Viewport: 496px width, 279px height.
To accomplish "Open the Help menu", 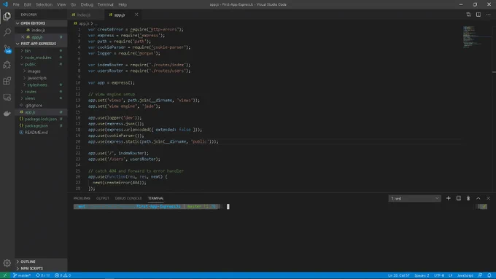I will coord(123,4).
